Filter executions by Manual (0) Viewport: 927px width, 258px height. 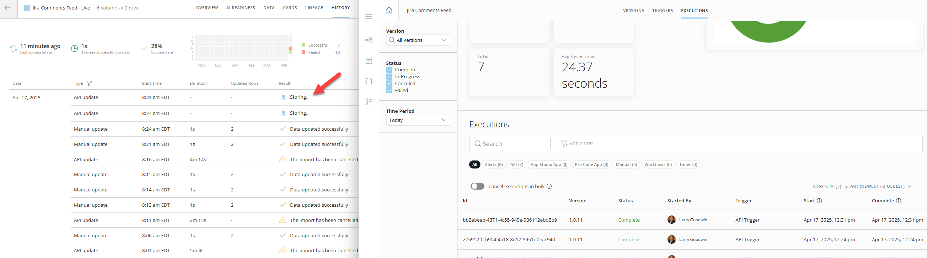[626, 164]
